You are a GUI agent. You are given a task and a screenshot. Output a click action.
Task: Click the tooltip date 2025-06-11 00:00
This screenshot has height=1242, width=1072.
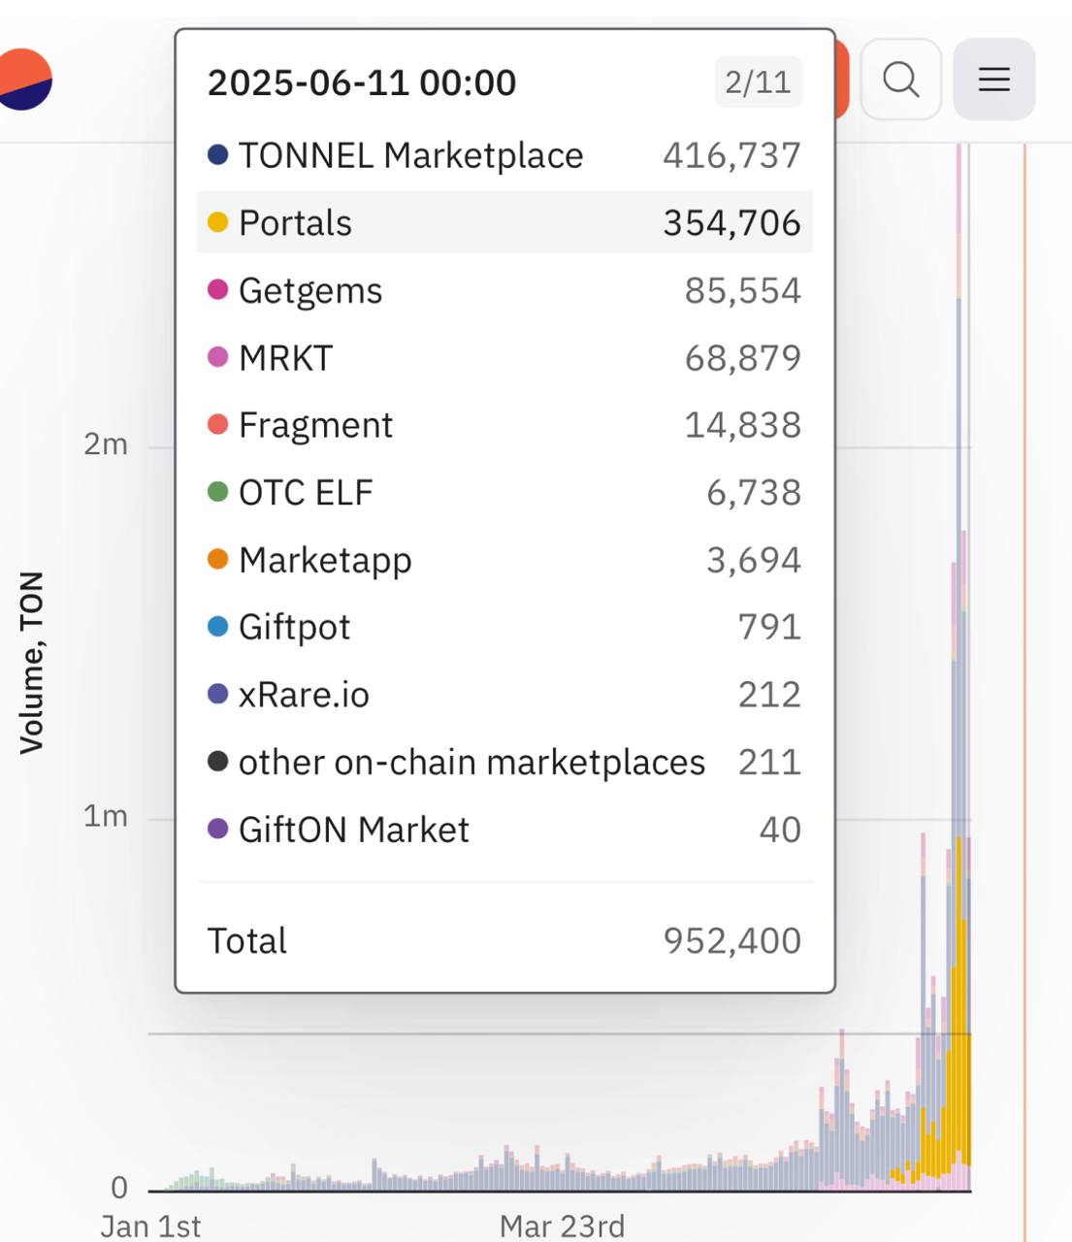coord(362,82)
